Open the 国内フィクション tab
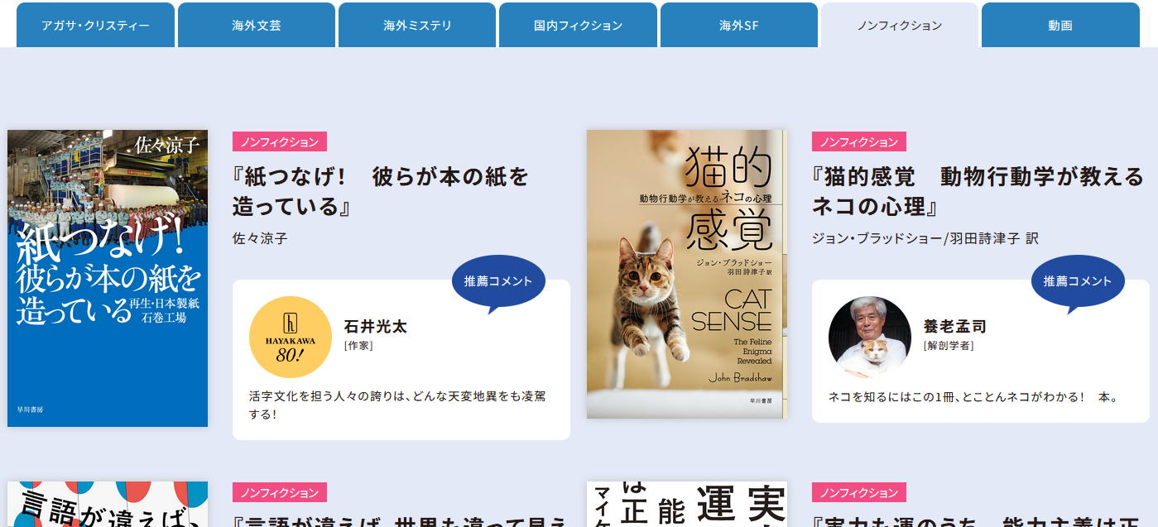 (x=578, y=25)
